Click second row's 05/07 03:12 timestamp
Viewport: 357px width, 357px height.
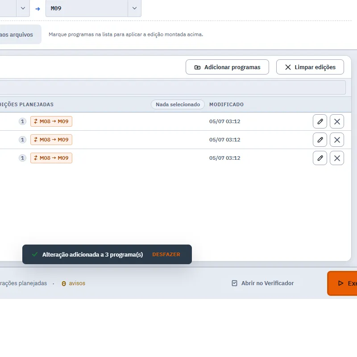coord(225,140)
